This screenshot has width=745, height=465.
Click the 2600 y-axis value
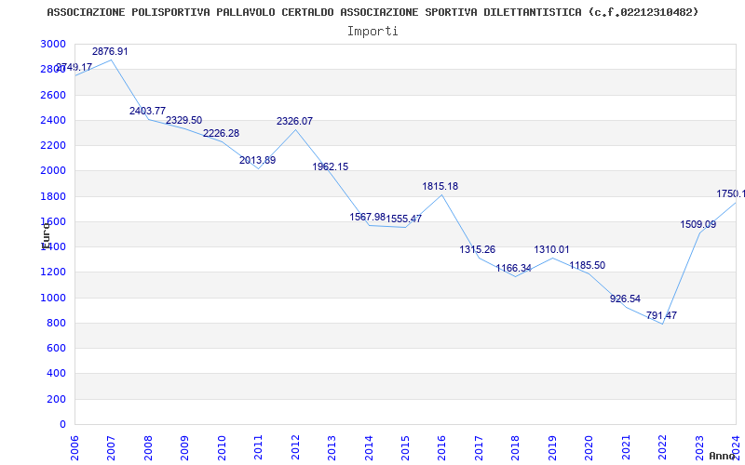pyautogui.click(x=53, y=95)
